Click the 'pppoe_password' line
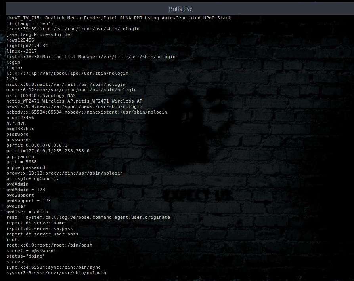 tap(26, 168)
